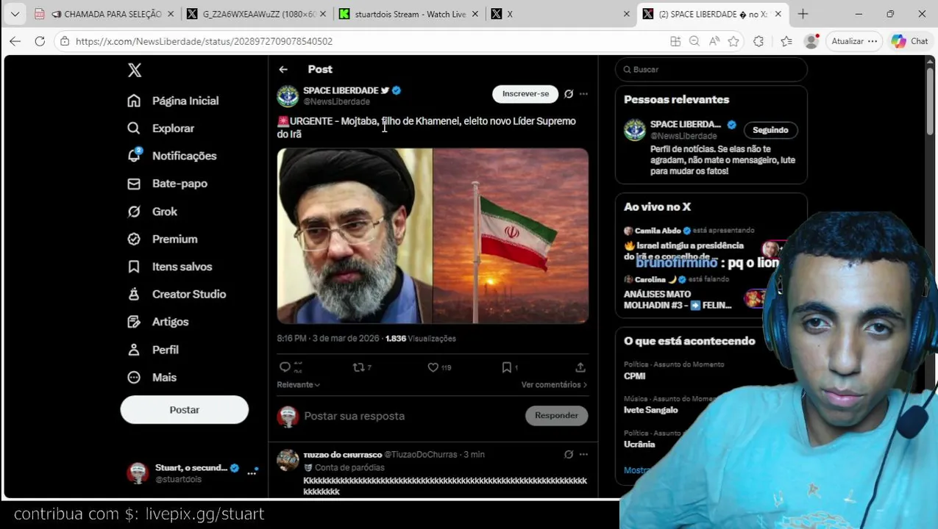
Task: Click the Seguindo button
Action: pyautogui.click(x=770, y=130)
